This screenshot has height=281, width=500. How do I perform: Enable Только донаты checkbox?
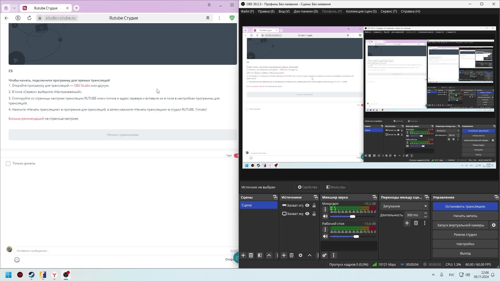coord(8,163)
